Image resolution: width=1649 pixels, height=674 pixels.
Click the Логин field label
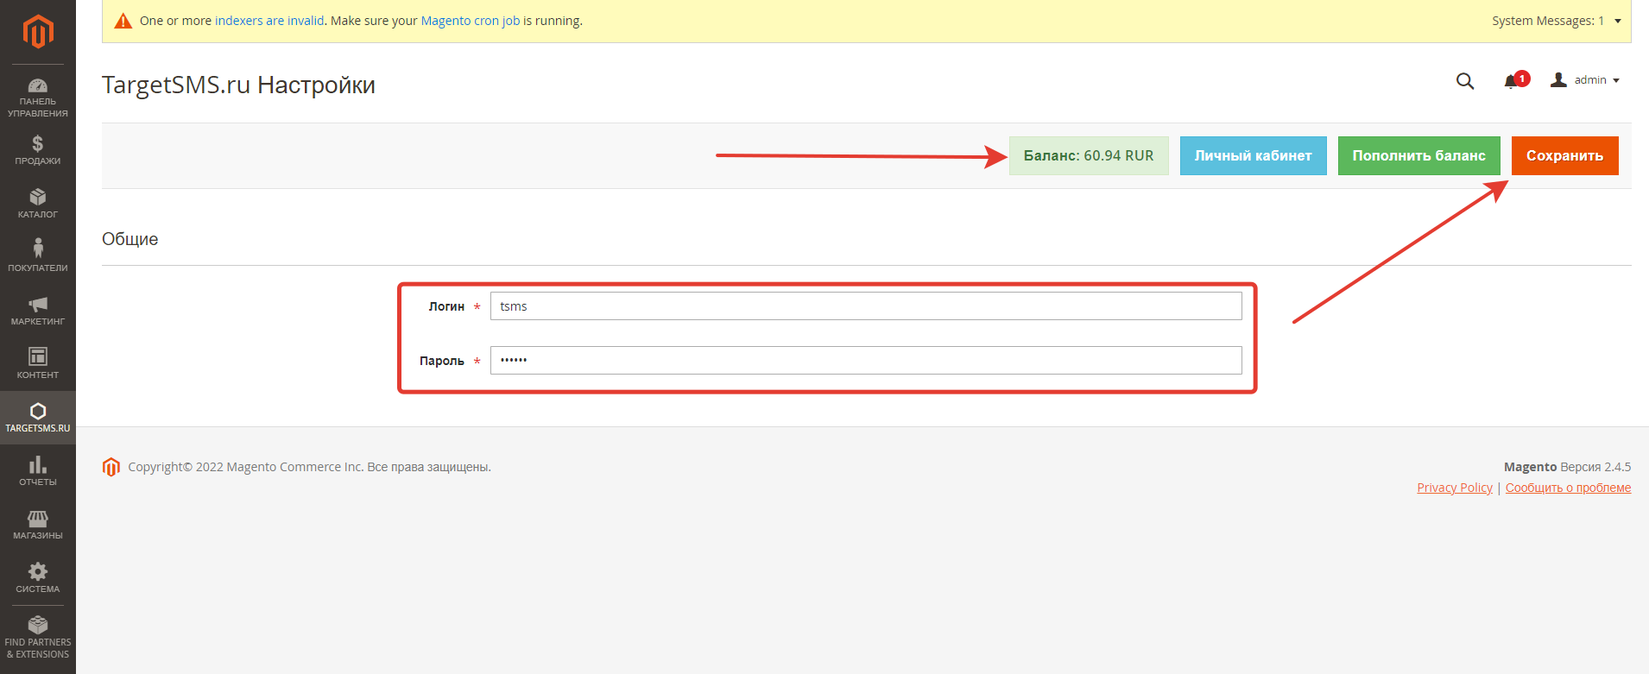446,306
